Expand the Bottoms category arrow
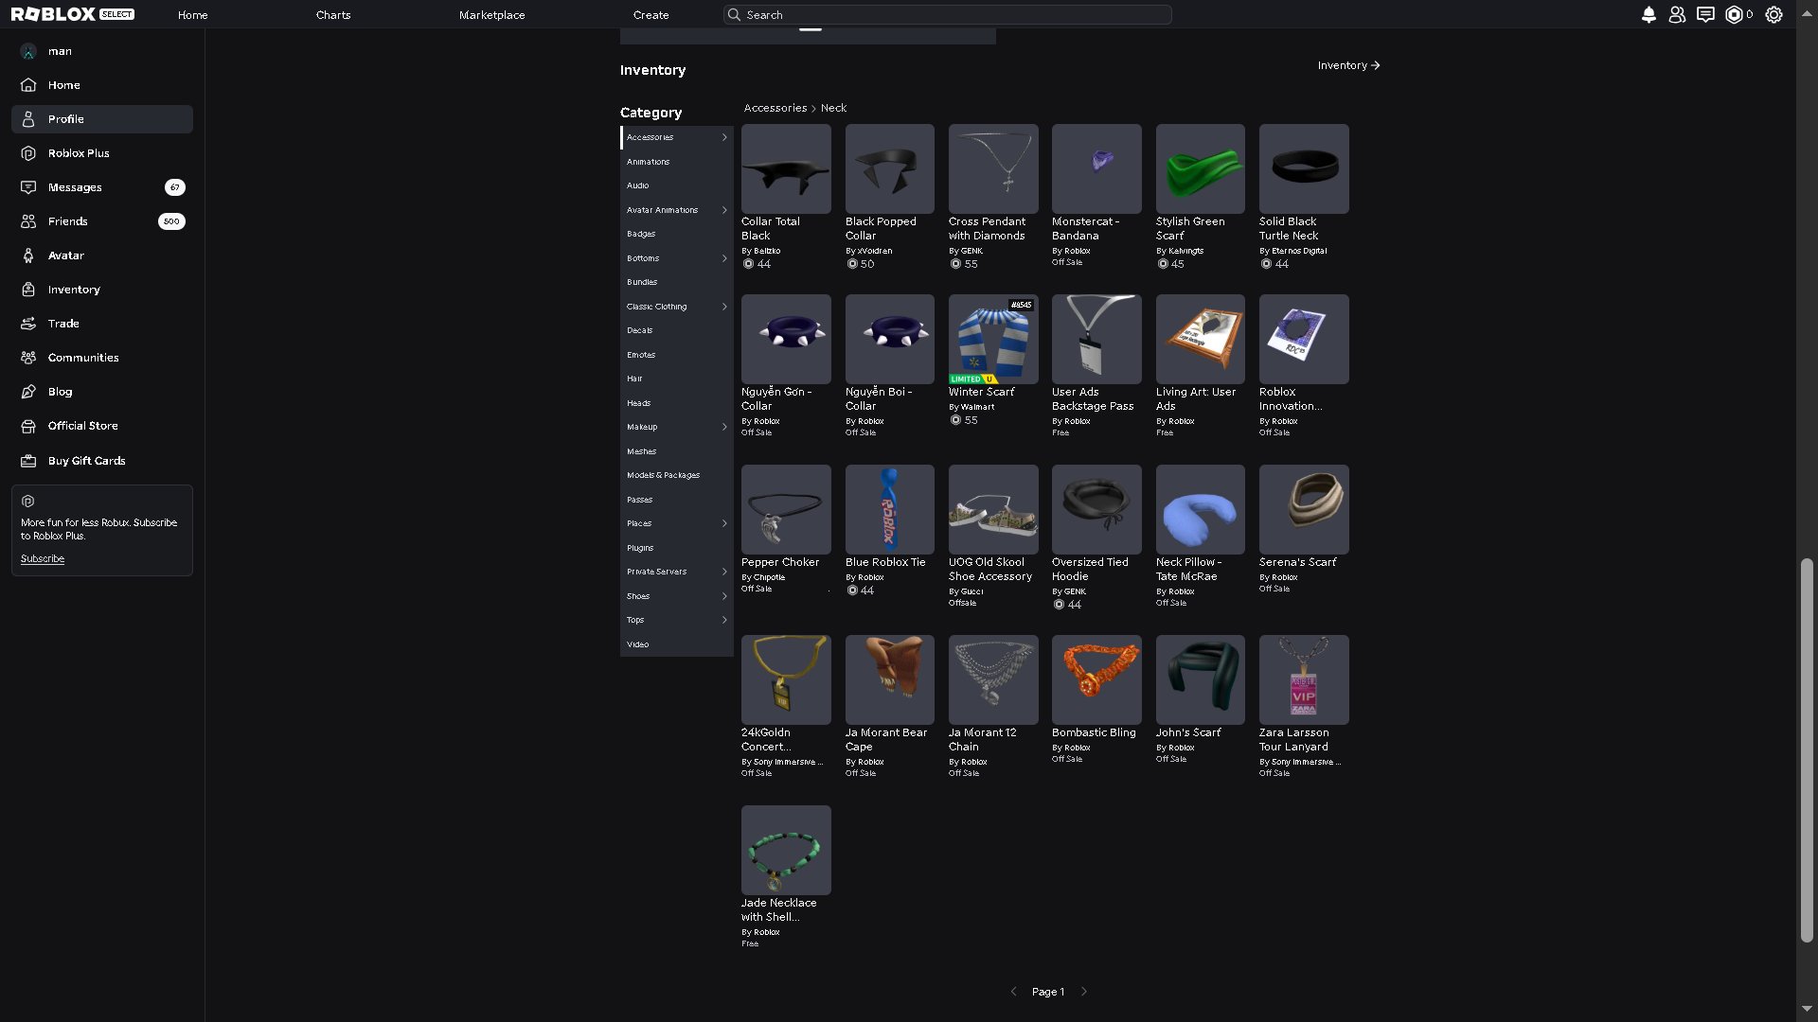The height and width of the screenshot is (1022, 1818). click(724, 258)
